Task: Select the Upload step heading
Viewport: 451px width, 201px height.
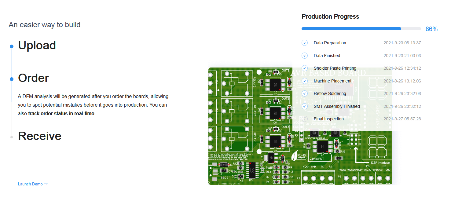Action: (x=37, y=45)
